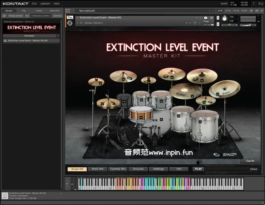Open the instrument info icon in the header
265x205 pixels.
tap(211, 18)
